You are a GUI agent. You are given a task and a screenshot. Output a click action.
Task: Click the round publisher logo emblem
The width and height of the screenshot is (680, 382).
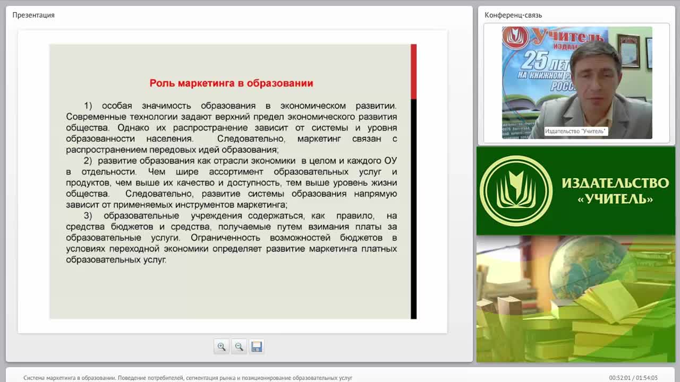coord(516,190)
